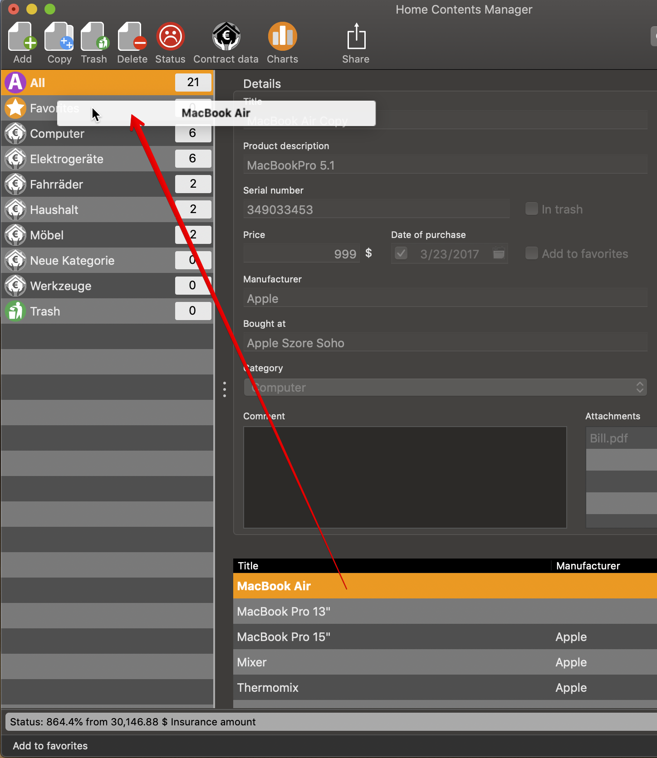Click the count 21 badge for All
Screen dimensions: 657x758
click(x=193, y=83)
